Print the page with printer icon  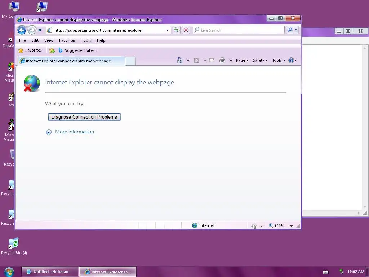click(222, 61)
